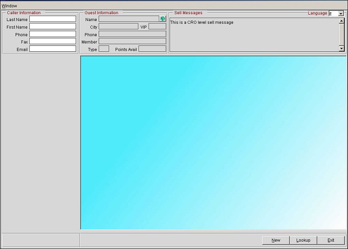Click the Exit button
Screen dimensions: 348x249
(331, 240)
